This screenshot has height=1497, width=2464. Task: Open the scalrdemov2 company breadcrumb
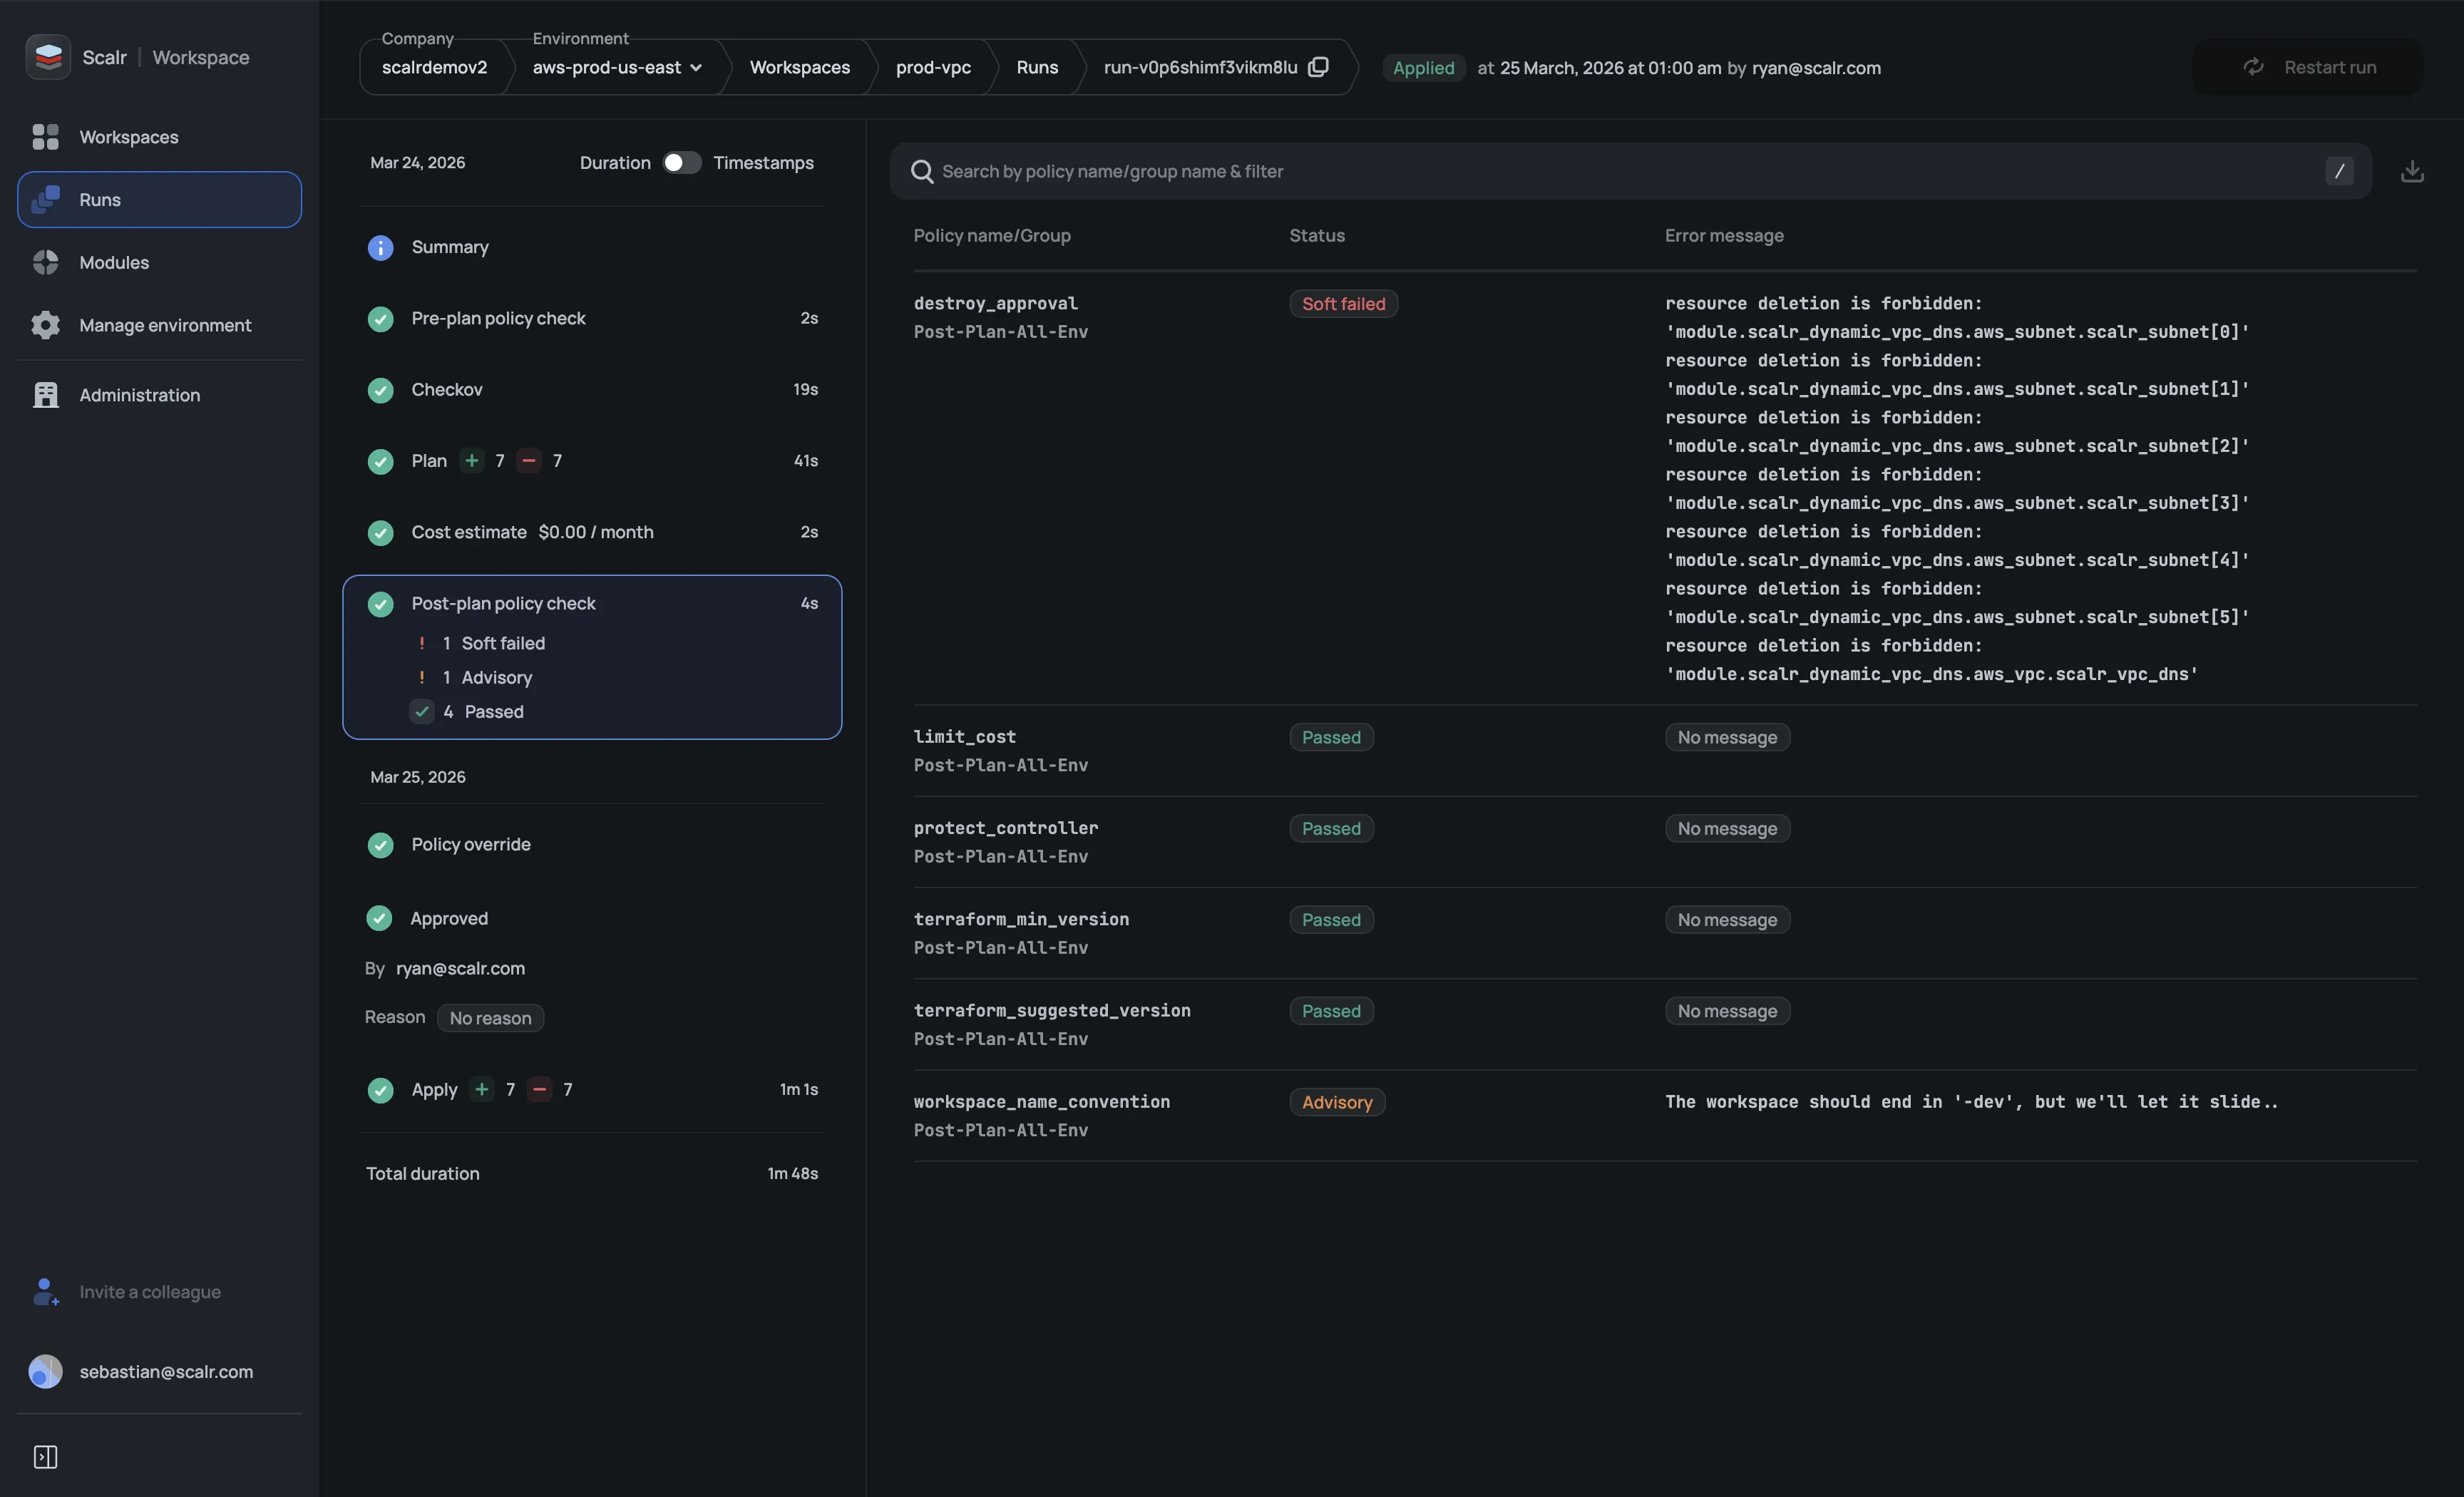pyautogui.click(x=434, y=67)
